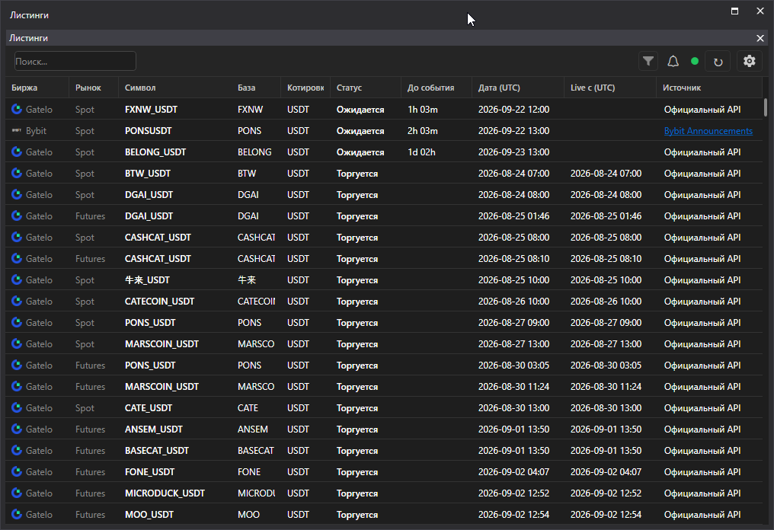This screenshot has width=774, height=530.
Task: Close the inner Листинги panel
Action: [x=760, y=38]
